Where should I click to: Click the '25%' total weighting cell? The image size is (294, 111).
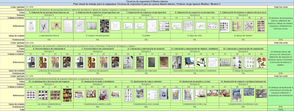pos(281,40)
